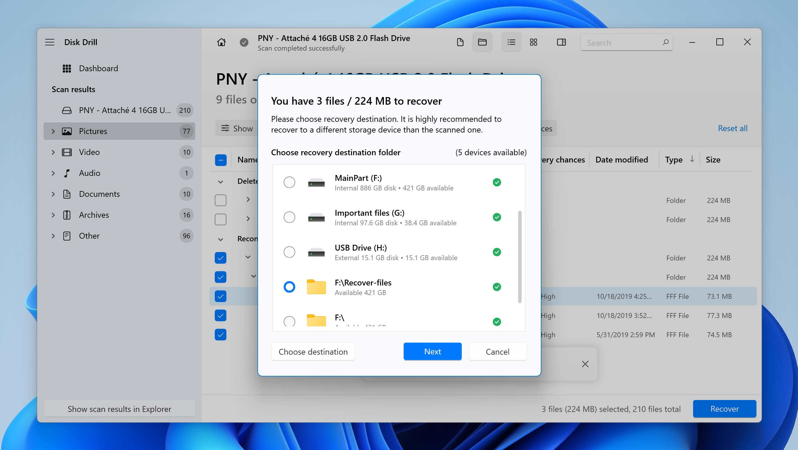Select Important files (G:) radio button
The width and height of the screenshot is (798, 450).
click(x=289, y=217)
